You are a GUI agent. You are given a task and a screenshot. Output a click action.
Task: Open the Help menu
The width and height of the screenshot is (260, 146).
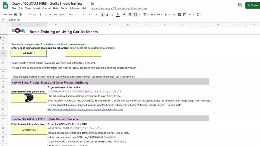click(84, 8)
